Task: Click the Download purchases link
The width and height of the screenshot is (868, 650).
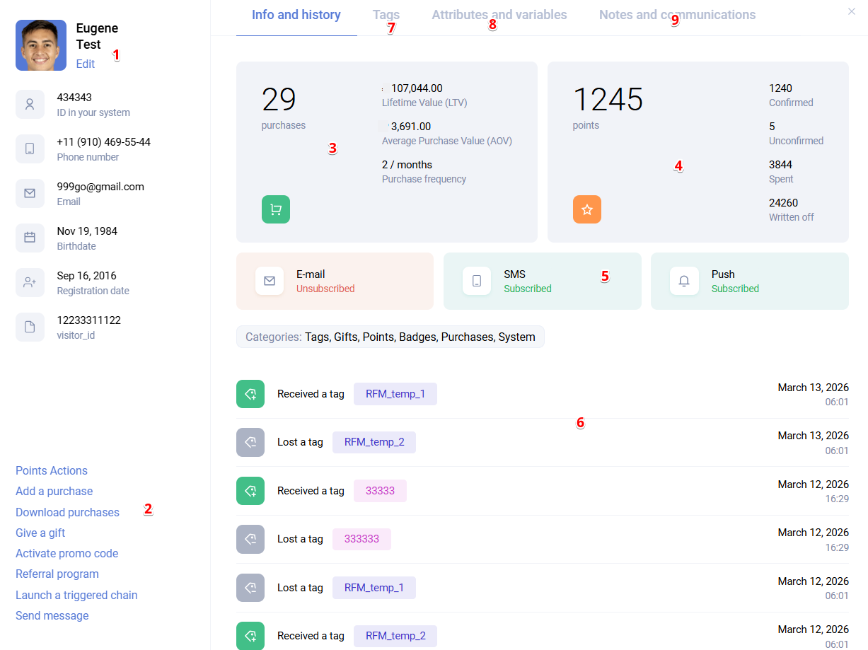Action: pos(67,512)
